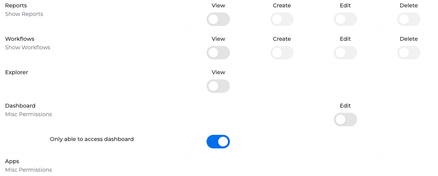Enable the Workflows View toggle

tap(218, 53)
